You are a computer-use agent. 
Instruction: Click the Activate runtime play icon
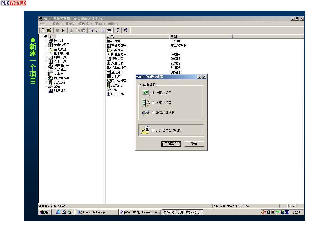[x=63, y=30]
